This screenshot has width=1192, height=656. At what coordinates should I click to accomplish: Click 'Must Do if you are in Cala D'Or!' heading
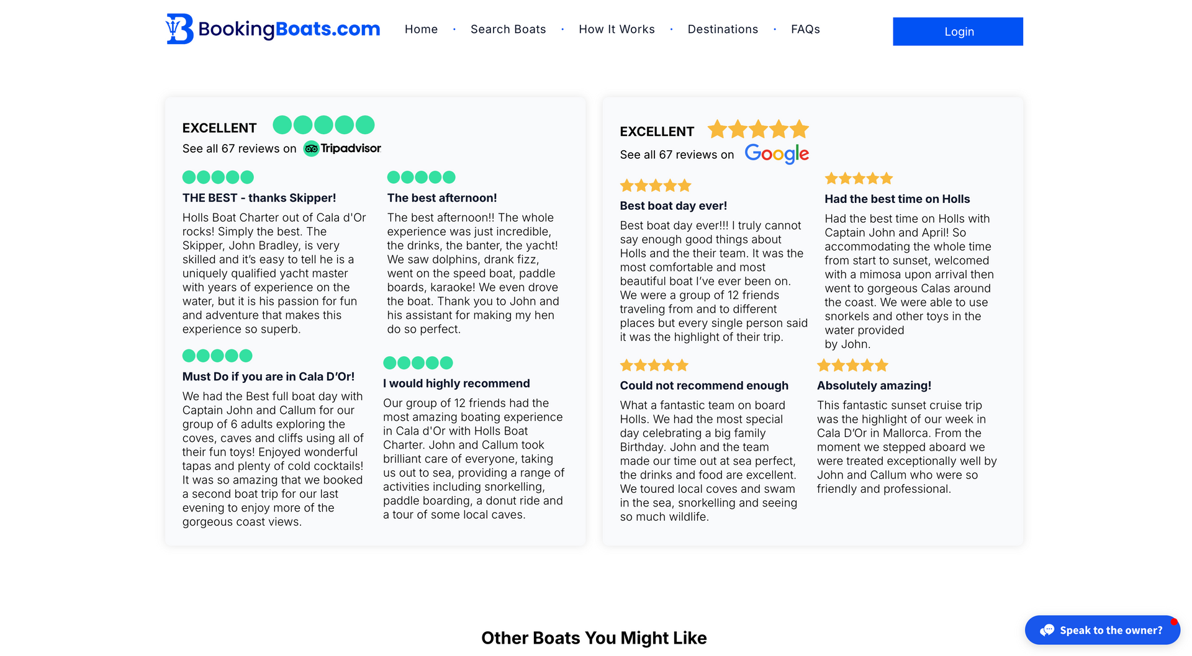click(268, 377)
